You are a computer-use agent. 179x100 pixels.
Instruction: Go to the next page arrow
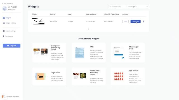click(91, 29)
